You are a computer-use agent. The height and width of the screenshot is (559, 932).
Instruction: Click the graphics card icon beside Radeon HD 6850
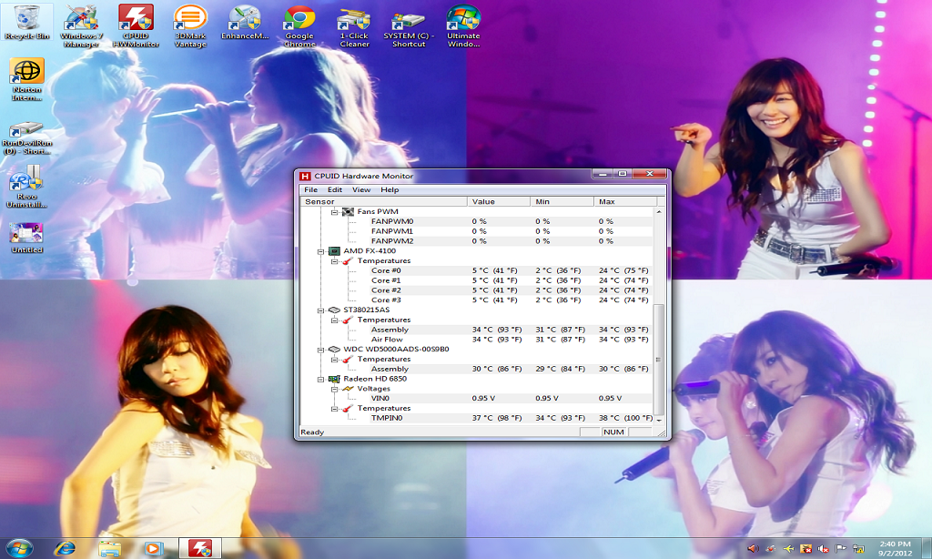(334, 379)
